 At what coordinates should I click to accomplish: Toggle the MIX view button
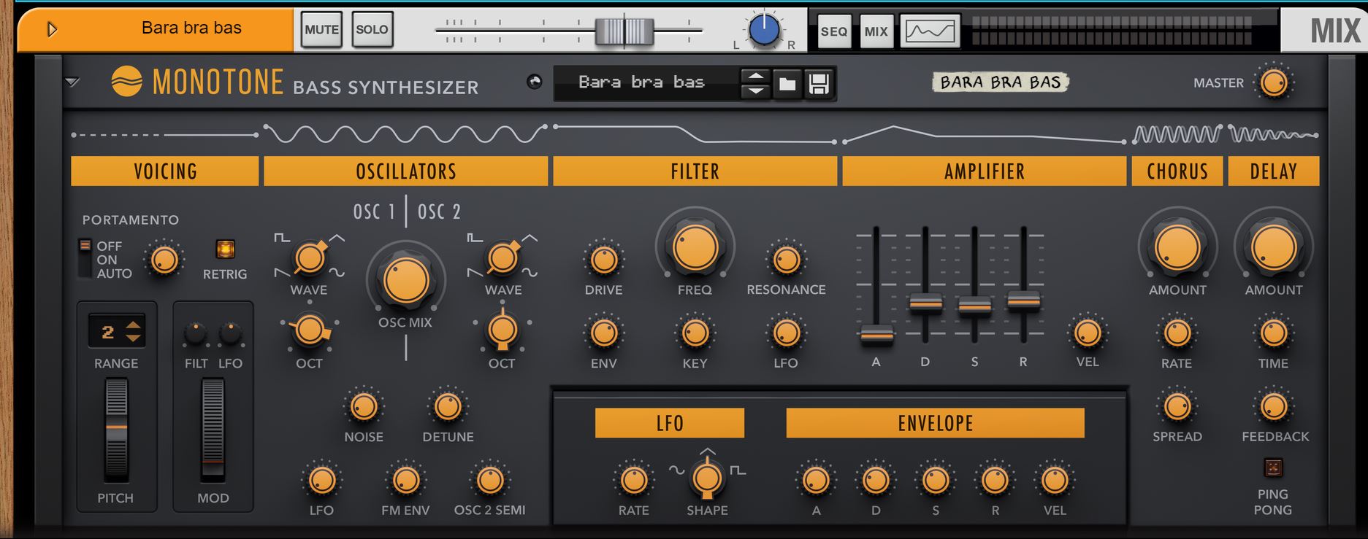(x=876, y=31)
